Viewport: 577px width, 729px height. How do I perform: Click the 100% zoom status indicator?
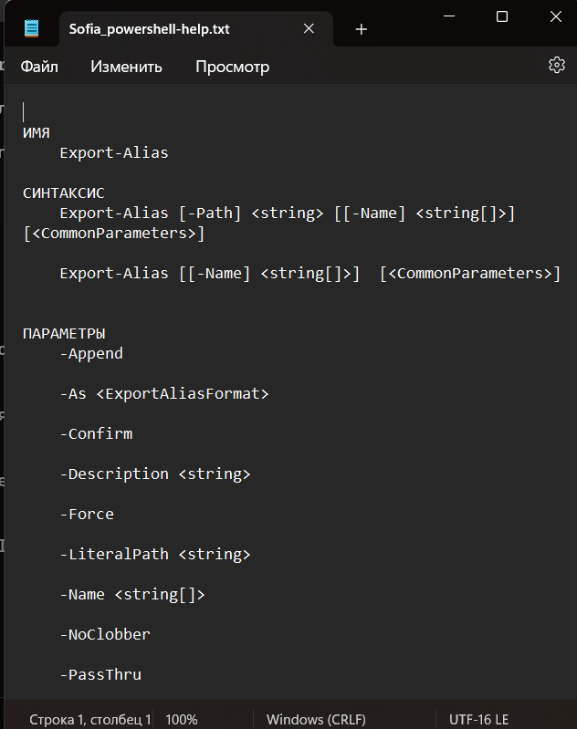[182, 719]
